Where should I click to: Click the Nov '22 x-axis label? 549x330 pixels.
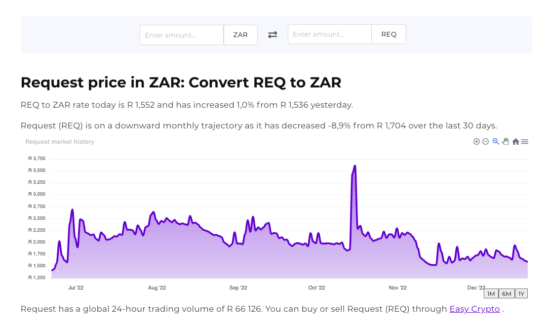[397, 288]
